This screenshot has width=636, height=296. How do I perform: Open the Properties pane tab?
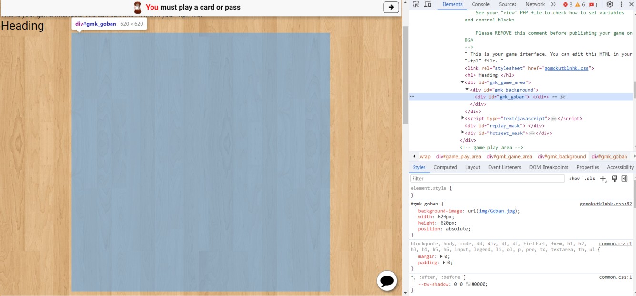588,167
